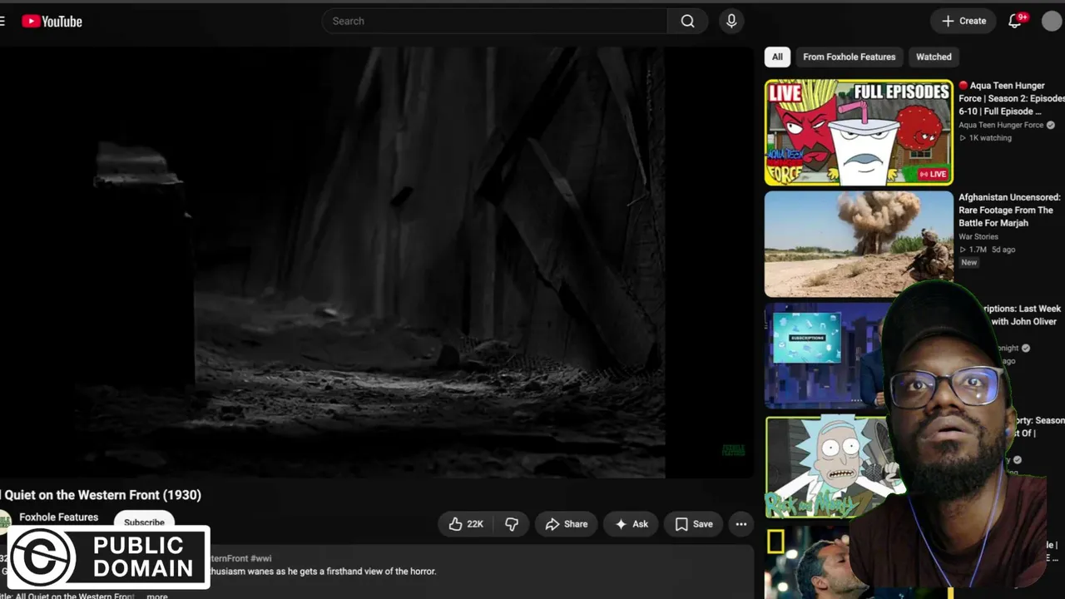Open the notifications bell

click(x=1015, y=22)
